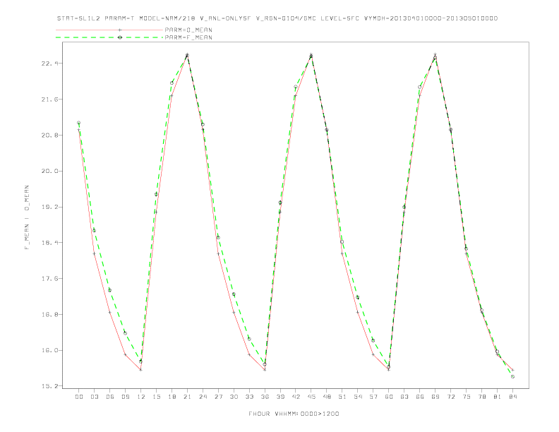Click the 54 x-axis tick label

tap(358, 397)
